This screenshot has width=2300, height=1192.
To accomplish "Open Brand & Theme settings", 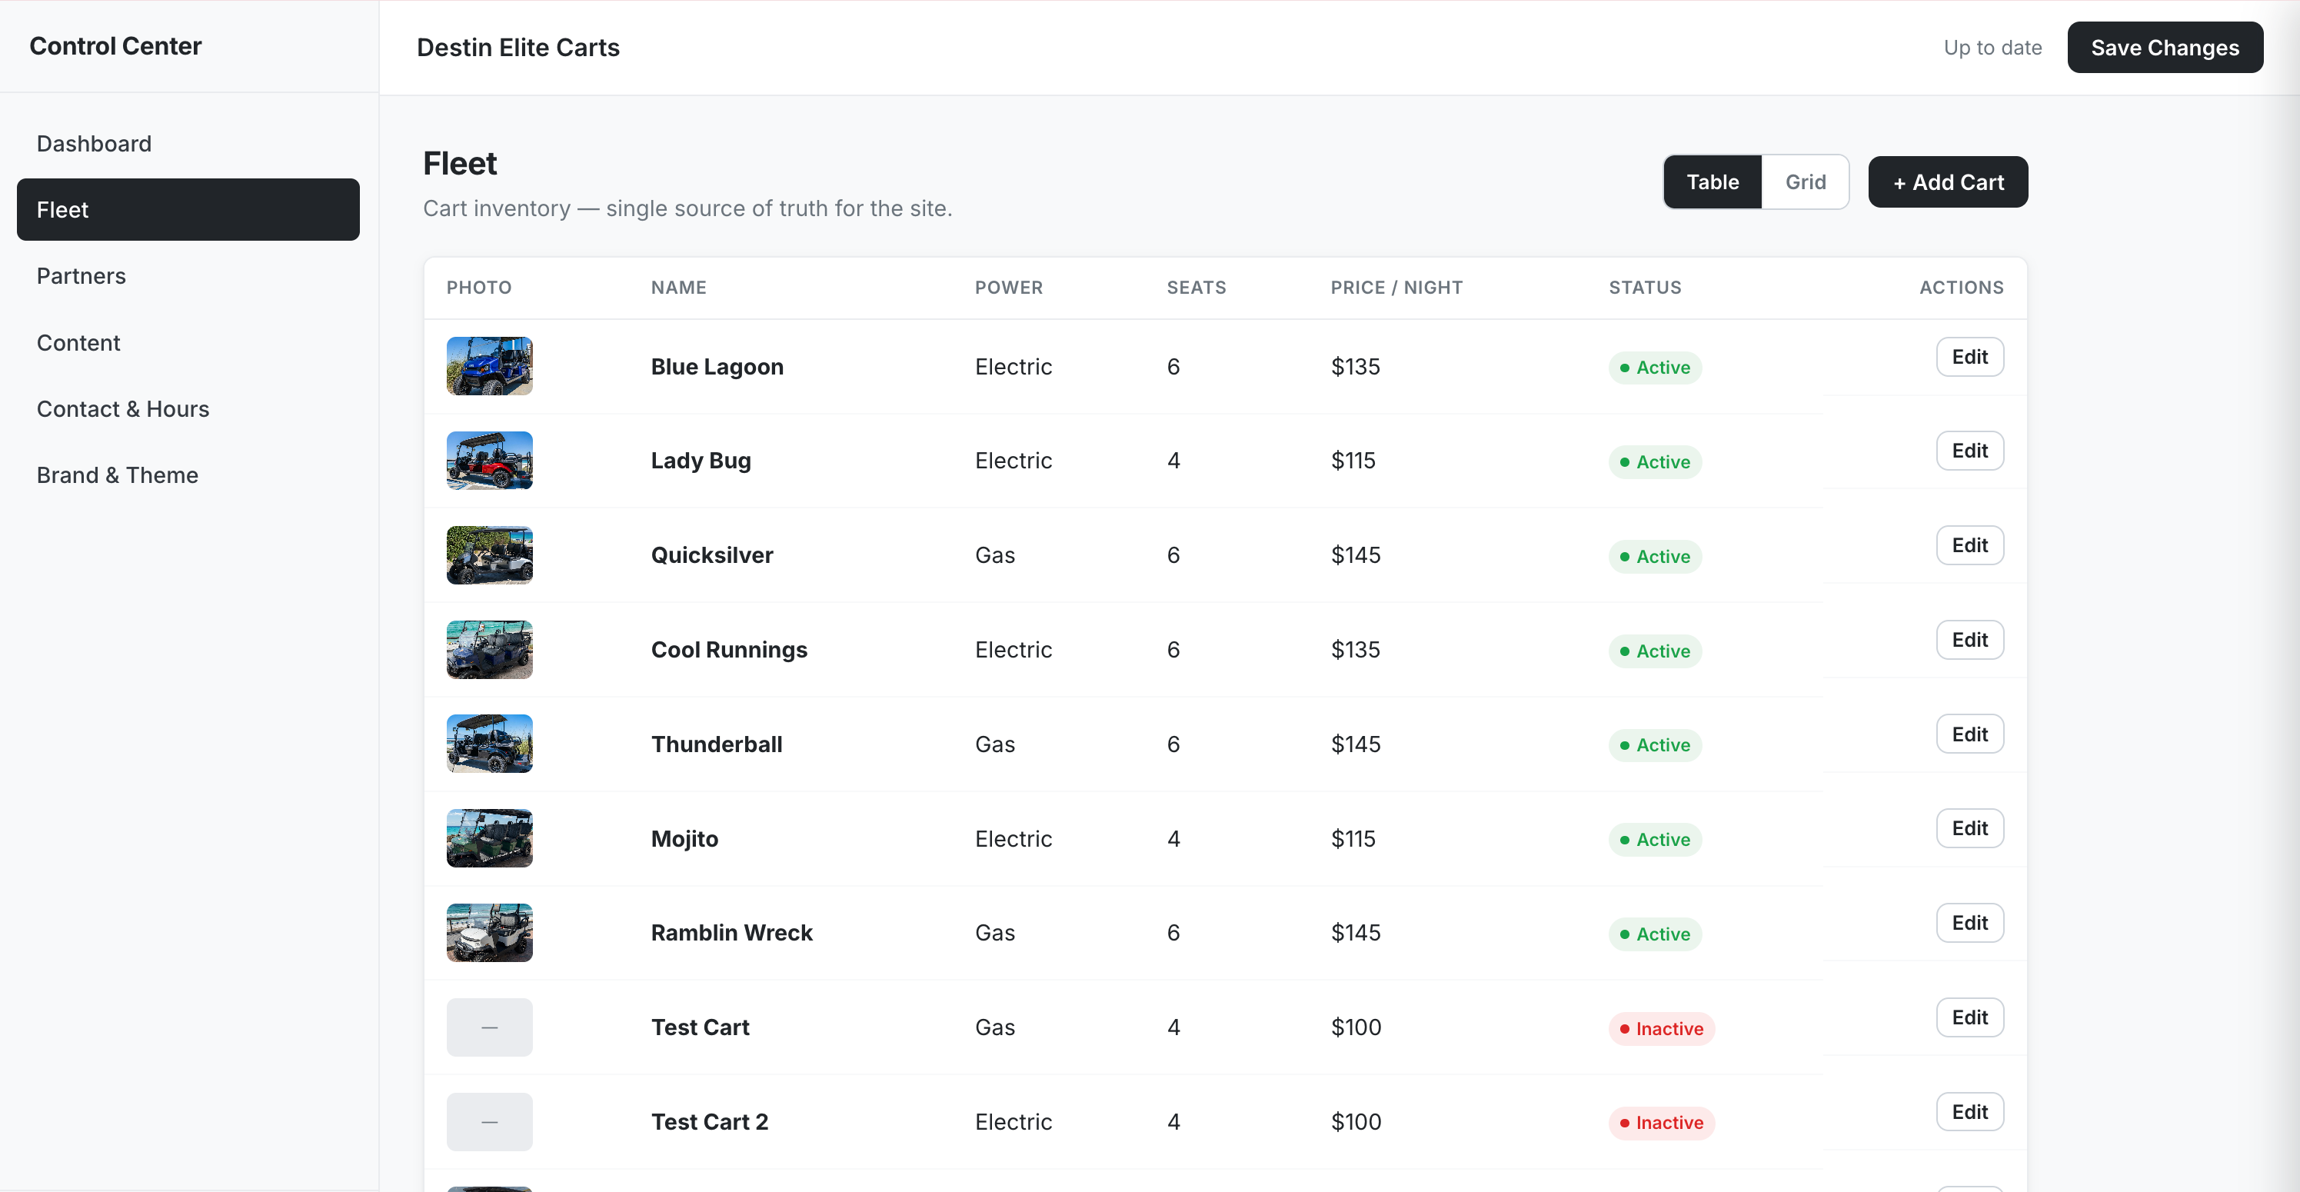I will tap(188, 475).
